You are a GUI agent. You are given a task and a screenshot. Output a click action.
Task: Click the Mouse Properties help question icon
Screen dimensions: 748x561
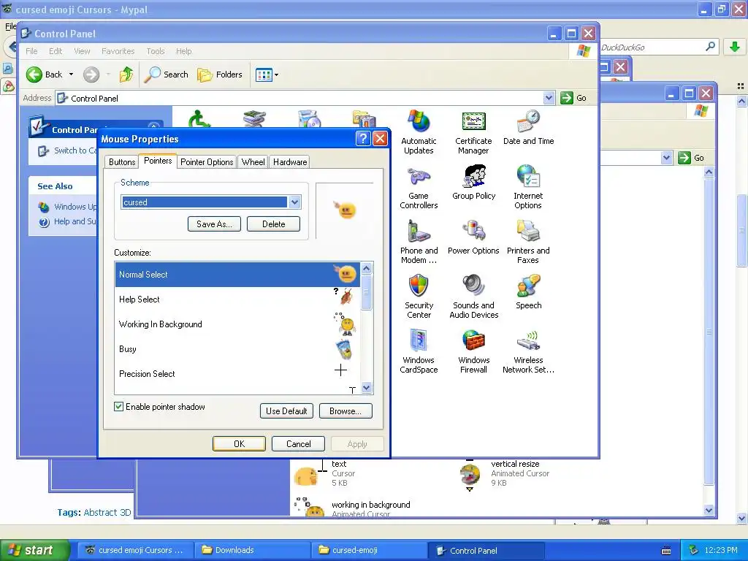pyautogui.click(x=363, y=139)
